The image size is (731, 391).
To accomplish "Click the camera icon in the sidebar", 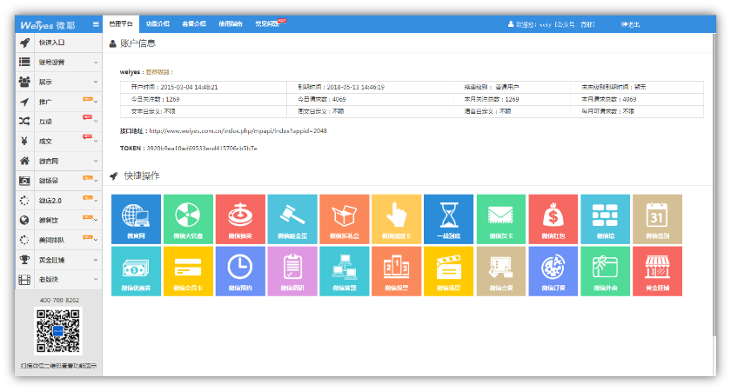I will 24,181.
